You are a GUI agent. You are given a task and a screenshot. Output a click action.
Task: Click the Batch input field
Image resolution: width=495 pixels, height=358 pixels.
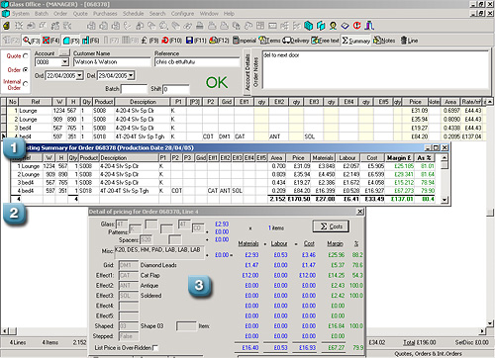point(134,89)
